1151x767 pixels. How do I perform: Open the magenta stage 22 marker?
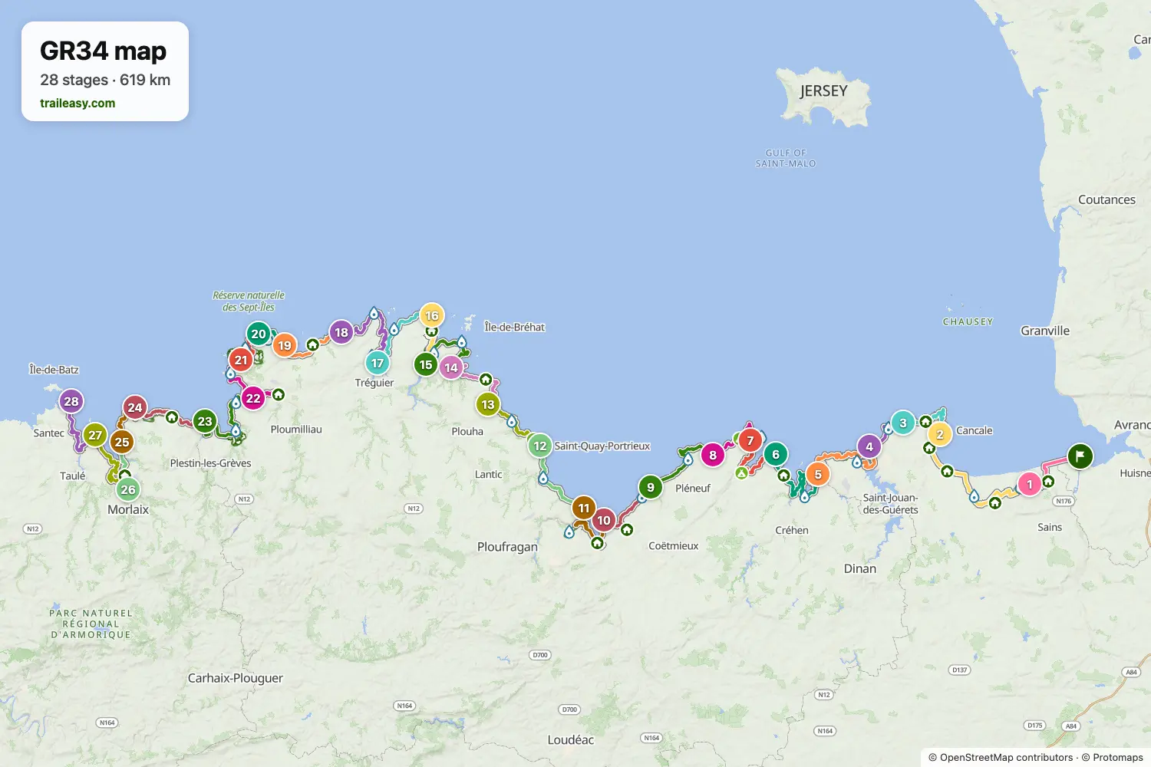click(x=253, y=398)
